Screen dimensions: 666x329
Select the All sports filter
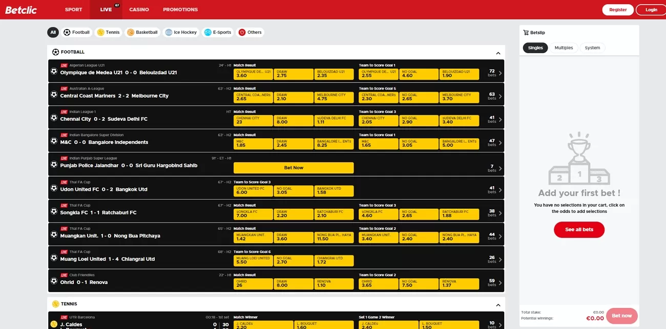(x=53, y=32)
